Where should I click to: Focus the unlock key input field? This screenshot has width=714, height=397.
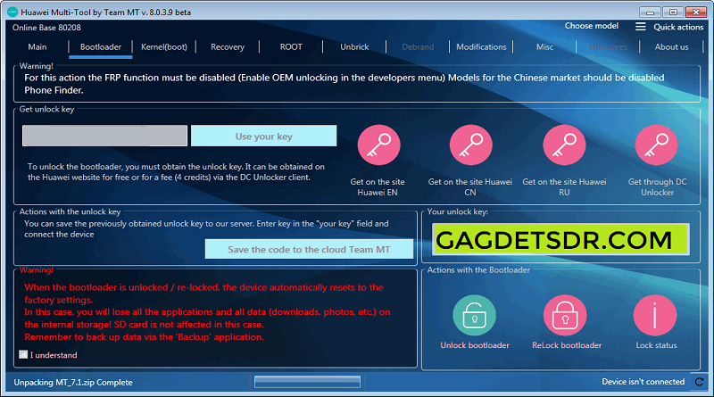(x=104, y=136)
